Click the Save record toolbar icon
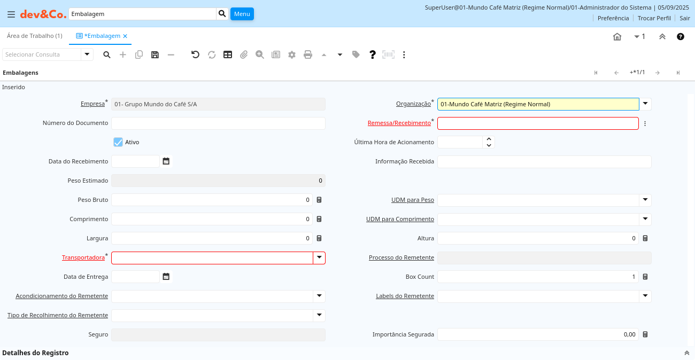Viewport: 695px width, 360px height. pyautogui.click(x=155, y=54)
